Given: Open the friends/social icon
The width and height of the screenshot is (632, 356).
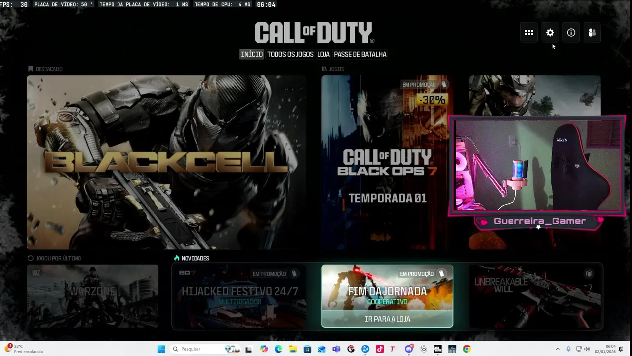Looking at the screenshot, I should [592, 33].
